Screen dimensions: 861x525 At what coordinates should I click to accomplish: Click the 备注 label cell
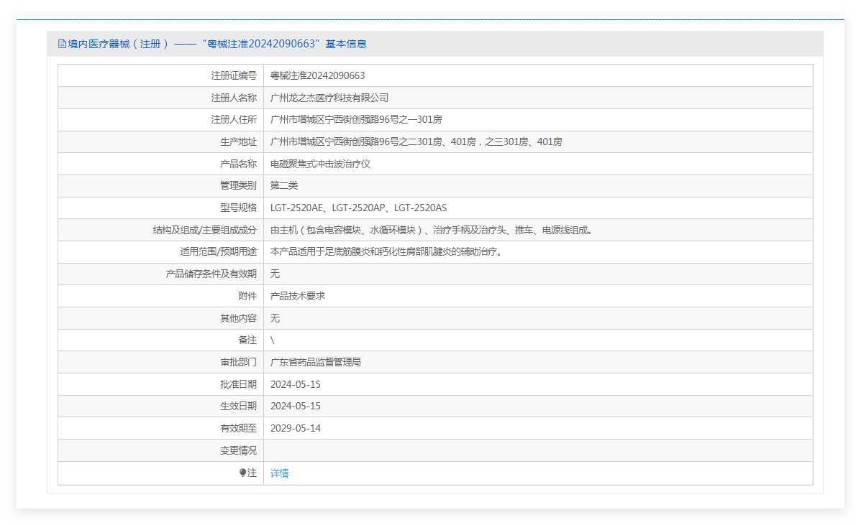click(x=161, y=340)
